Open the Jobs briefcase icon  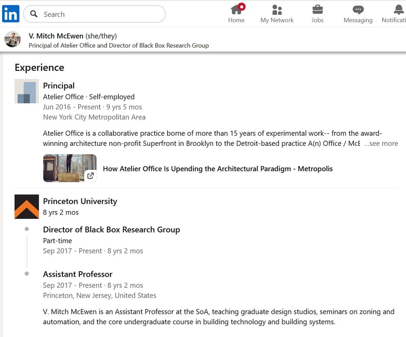click(x=318, y=10)
